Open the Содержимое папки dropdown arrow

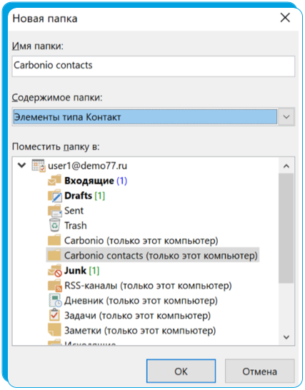(x=286, y=117)
